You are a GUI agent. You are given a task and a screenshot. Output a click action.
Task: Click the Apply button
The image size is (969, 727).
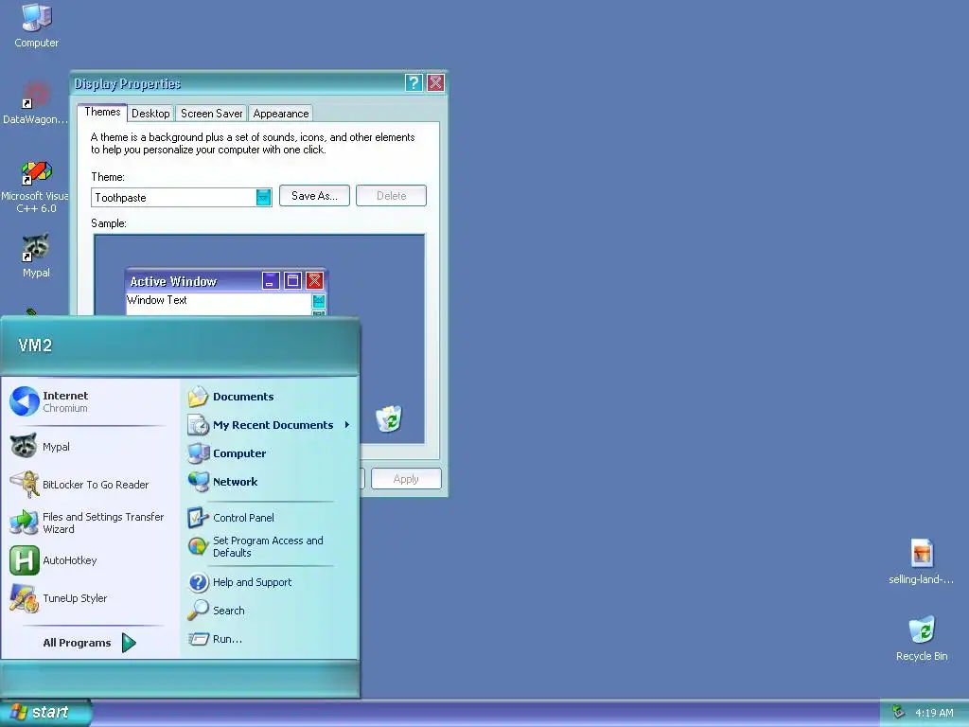click(x=406, y=478)
